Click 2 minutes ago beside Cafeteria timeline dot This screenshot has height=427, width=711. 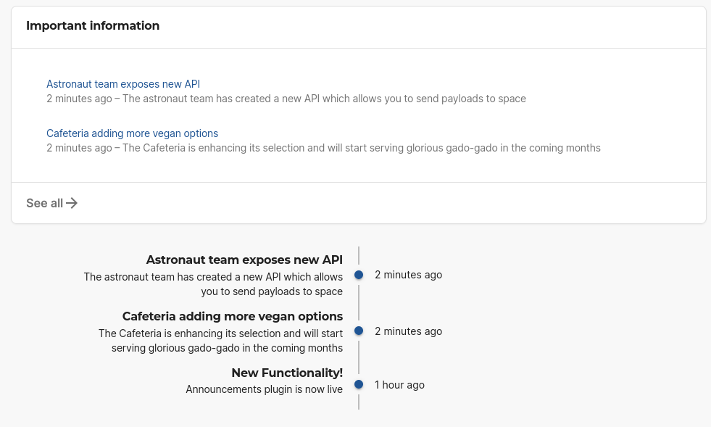tap(408, 331)
